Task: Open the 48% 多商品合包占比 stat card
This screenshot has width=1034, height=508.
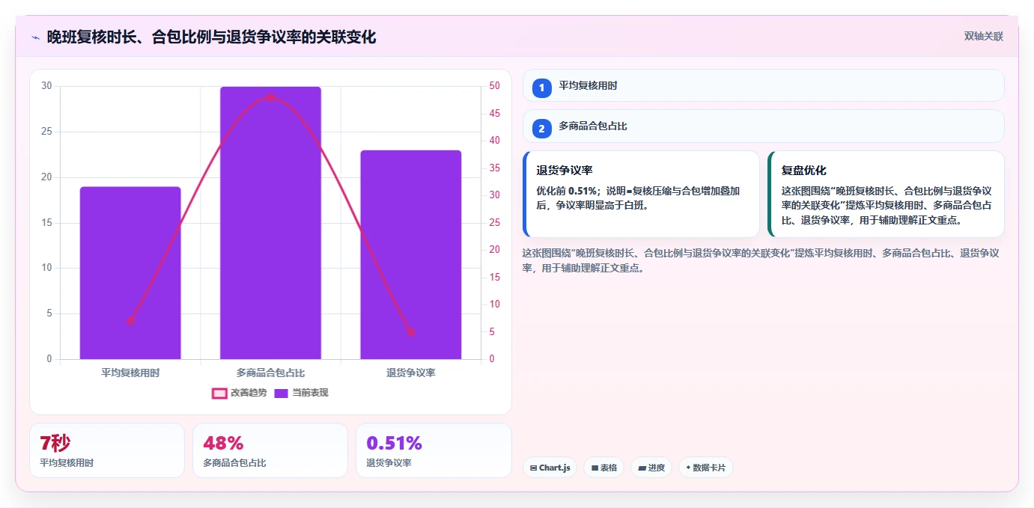Action: (x=270, y=450)
